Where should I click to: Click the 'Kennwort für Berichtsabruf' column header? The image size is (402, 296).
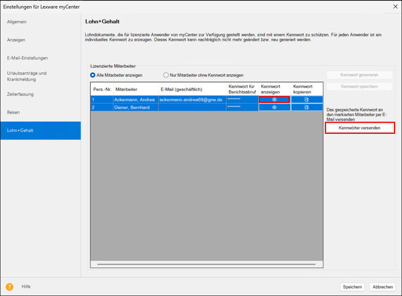point(242,89)
